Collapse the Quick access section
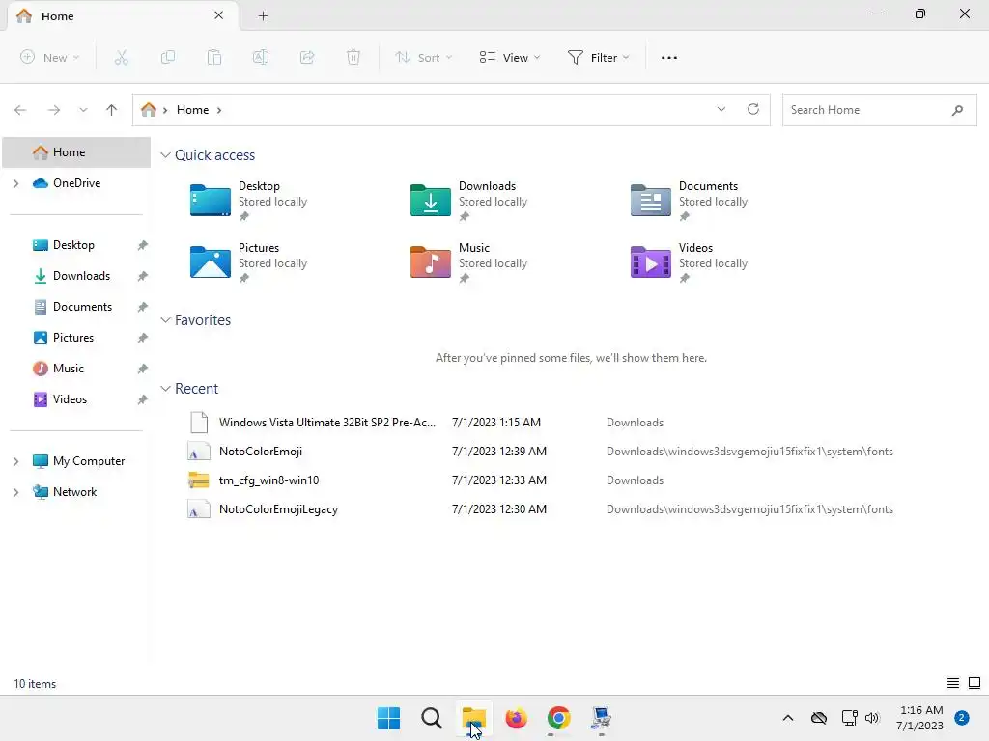The width and height of the screenshot is (989, 741). pos(165,155)
